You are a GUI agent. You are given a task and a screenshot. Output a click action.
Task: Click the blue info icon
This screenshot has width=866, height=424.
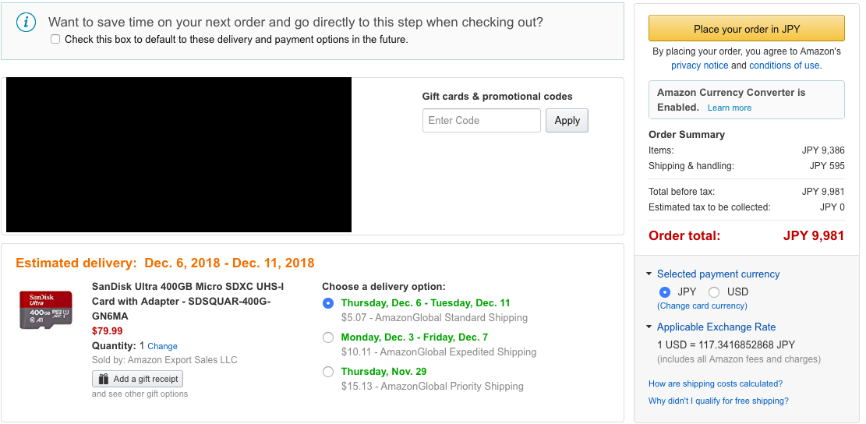point(27,23)
